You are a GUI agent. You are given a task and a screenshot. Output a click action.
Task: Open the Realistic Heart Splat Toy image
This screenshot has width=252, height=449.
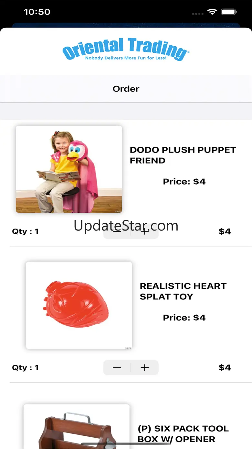(x=79, y=305)
